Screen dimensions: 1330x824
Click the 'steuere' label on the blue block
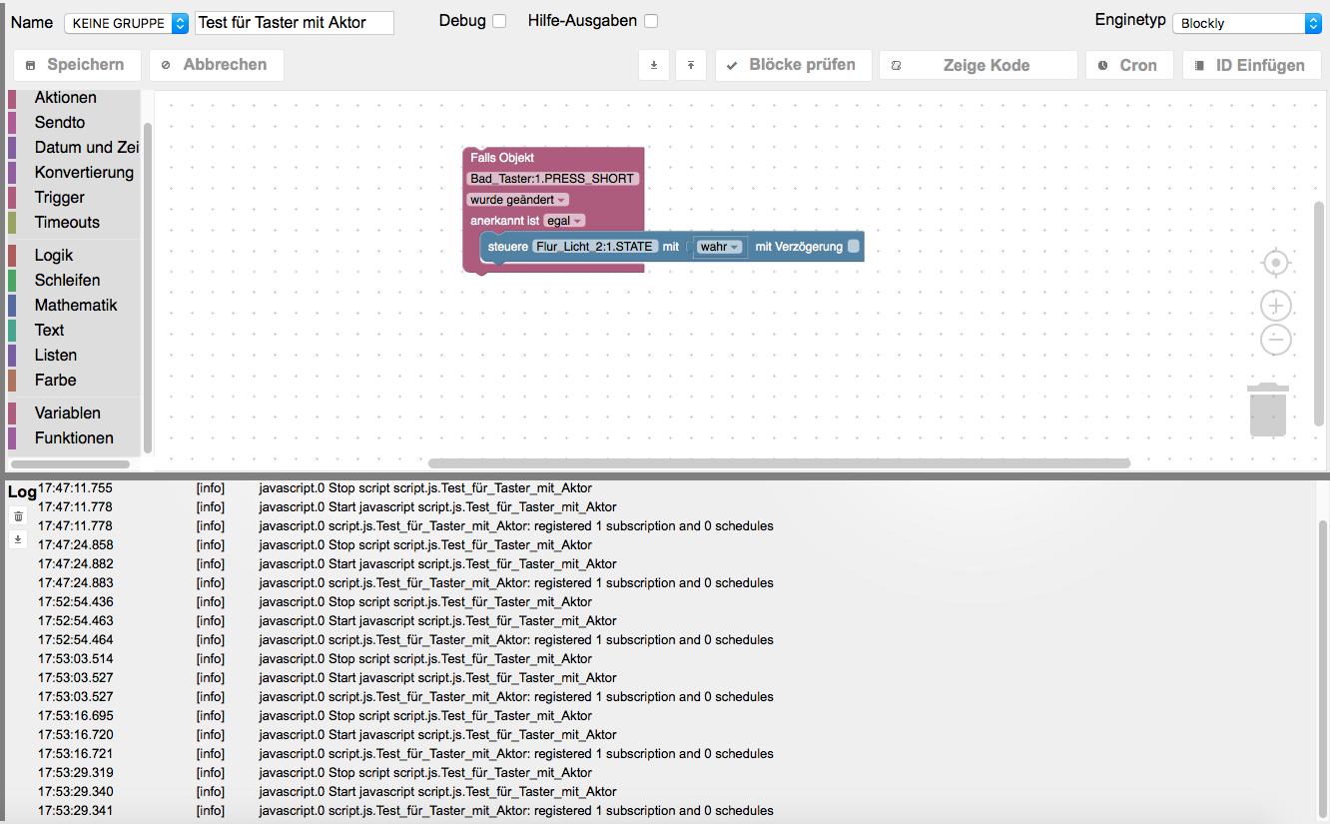[507, 247]
